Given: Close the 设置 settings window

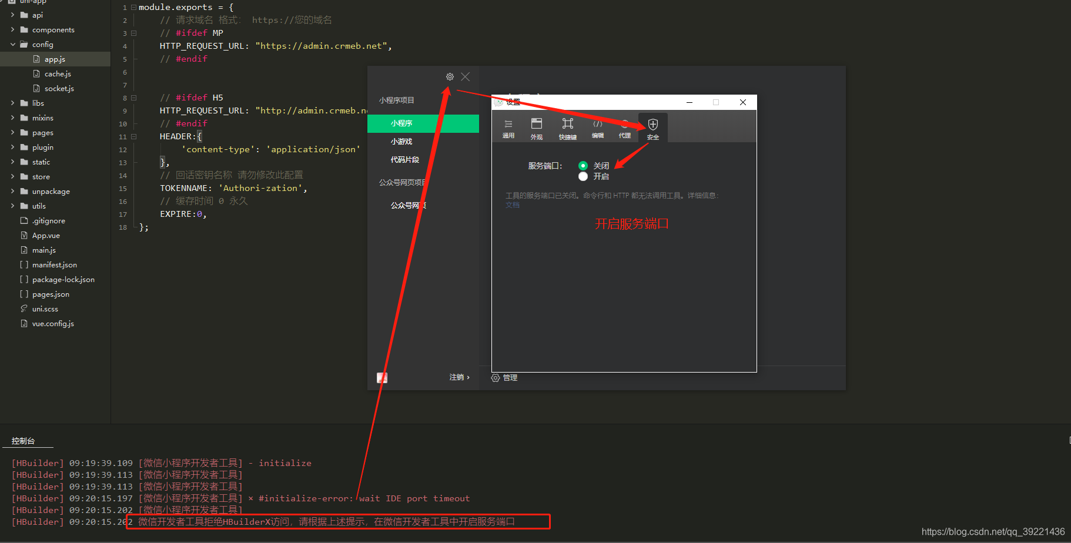Looking at the screenshot, I should (743, 102).
